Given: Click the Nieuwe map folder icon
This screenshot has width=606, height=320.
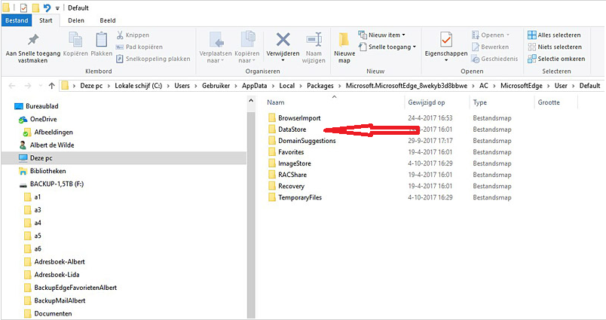Looking at the screenshot, I should [x=344, y=40].
